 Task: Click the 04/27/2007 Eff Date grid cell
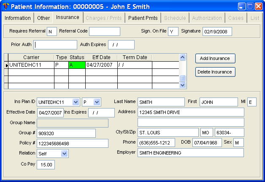tap(101, 65)
